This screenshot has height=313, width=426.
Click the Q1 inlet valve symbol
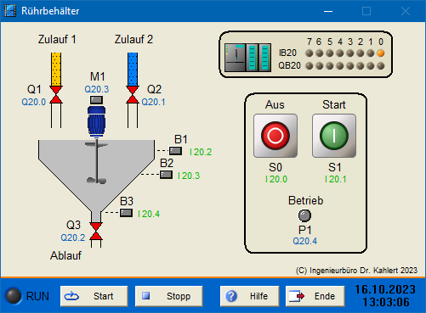pyautogui.click(x=56, y=95)
